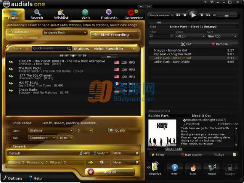Viewport: 244px width, 183px height.
Task: Toggle the Limit checkbox
Action: 9,130
